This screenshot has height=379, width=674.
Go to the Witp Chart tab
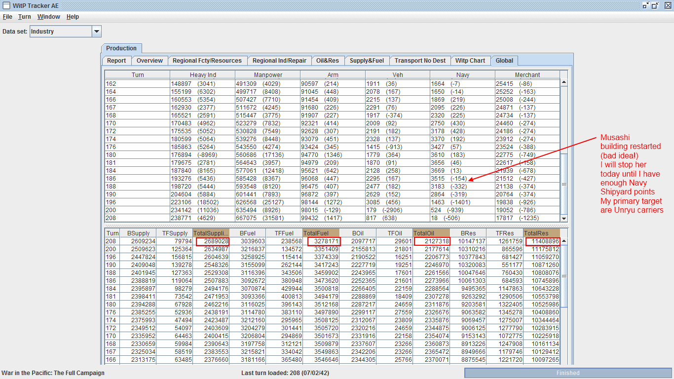click(470, 61)
